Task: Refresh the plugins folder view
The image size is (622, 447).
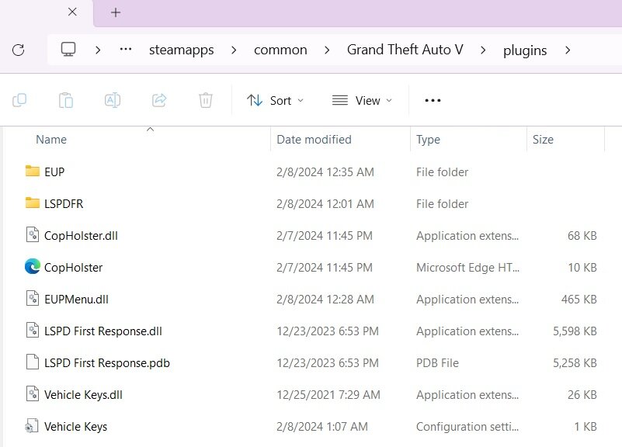Action: point(18,50)
